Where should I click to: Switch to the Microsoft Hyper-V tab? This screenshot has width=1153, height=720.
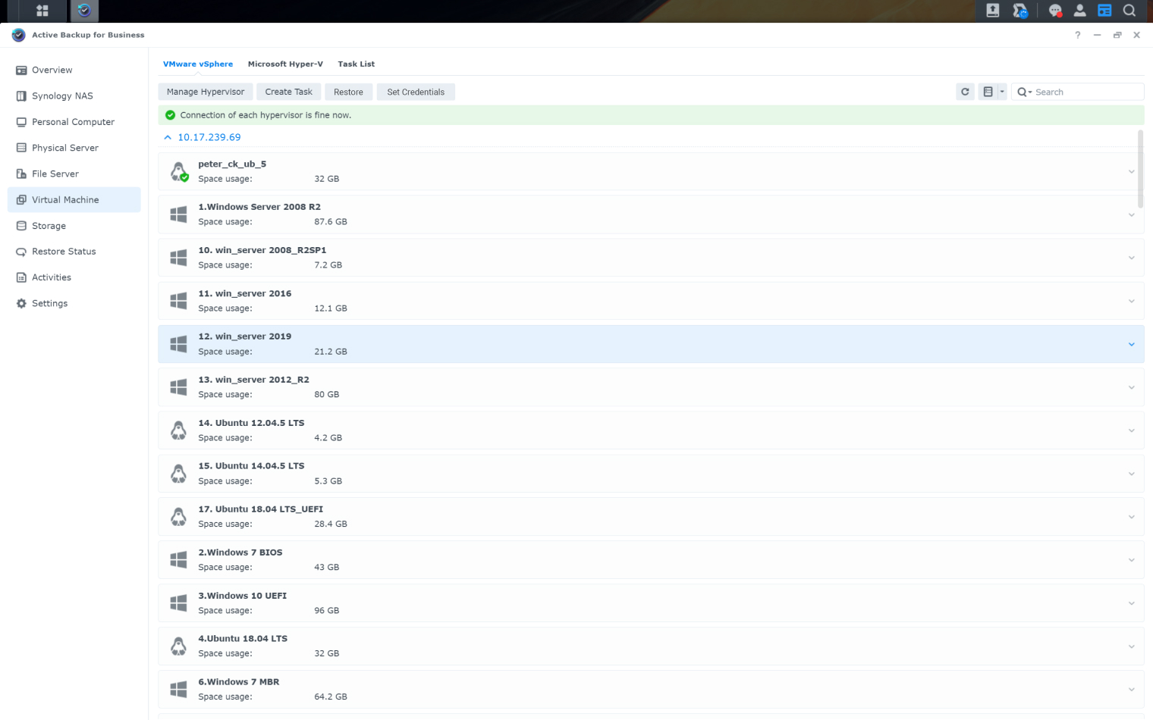coord(285,64)
